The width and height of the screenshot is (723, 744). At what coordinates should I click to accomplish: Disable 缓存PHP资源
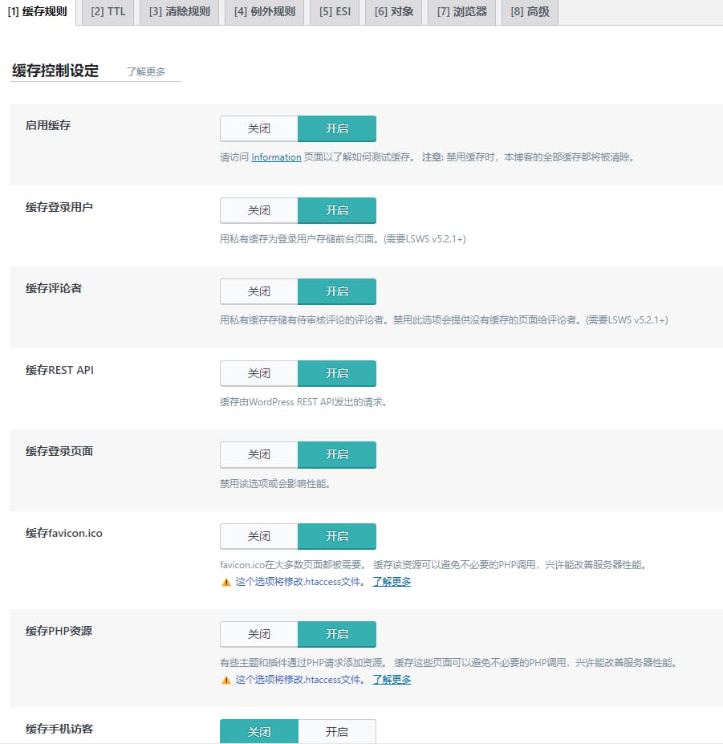coord(258,634)
